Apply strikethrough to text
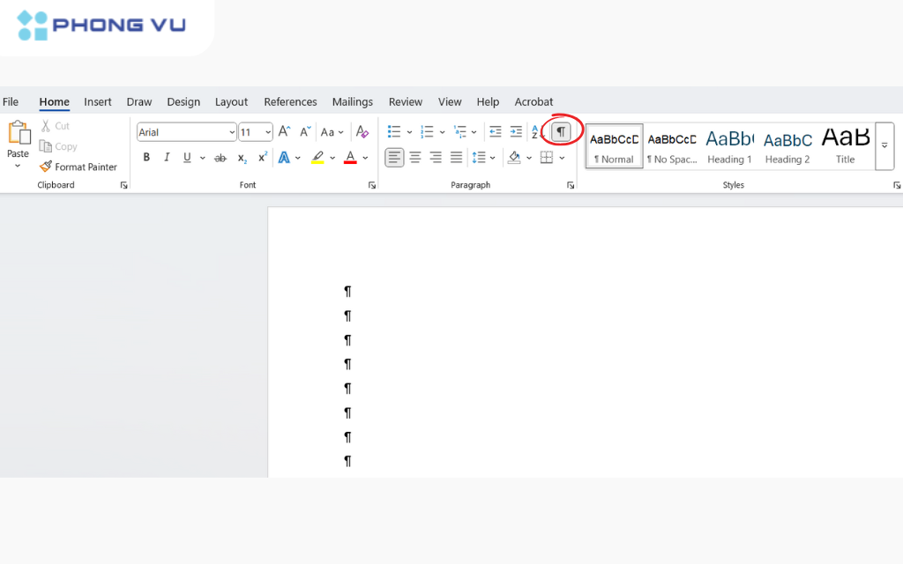903x564 pixels. [220, 158]
